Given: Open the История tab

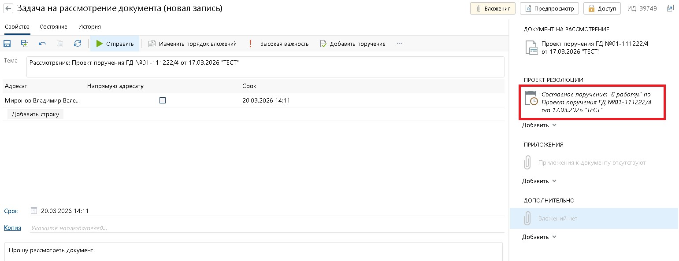Looking at the screenshot, I should (89, 27).
